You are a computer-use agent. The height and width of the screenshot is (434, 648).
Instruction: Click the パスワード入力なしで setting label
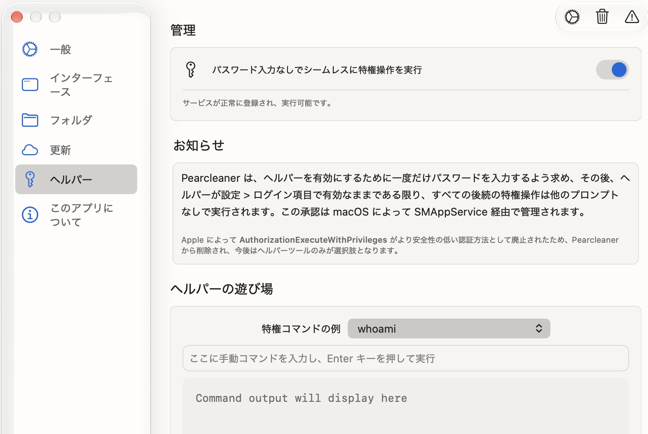point(317,70)
